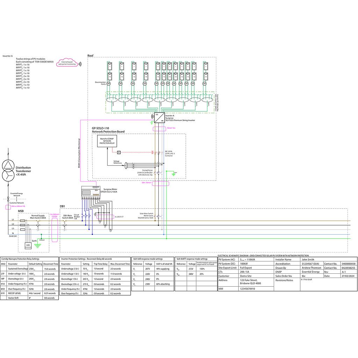This screenshot has height=358, width=358.
Task: Click the 11.0 seconds disconnect time cell
Action: (x=120, y=273)
